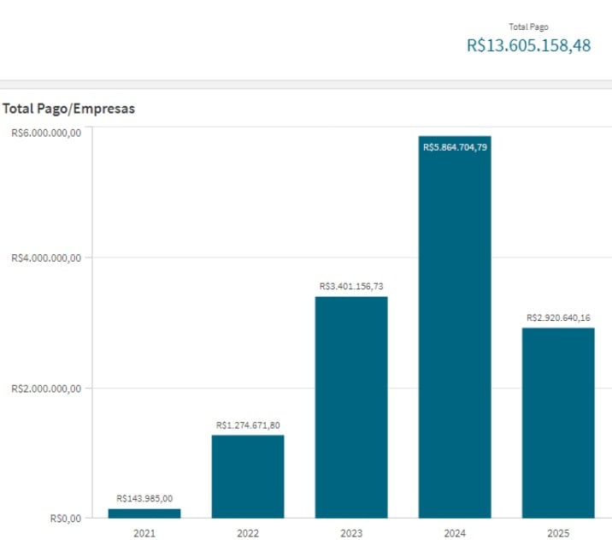Click the R$6.000.000,00 y-axis label
612x540 pixels.
(46, 133)
